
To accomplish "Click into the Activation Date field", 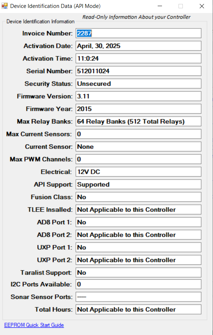I will [x=138, y=46].
